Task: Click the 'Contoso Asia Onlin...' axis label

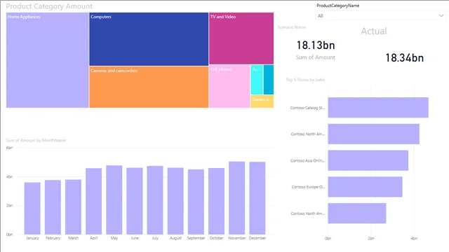Action: point(307,160)
